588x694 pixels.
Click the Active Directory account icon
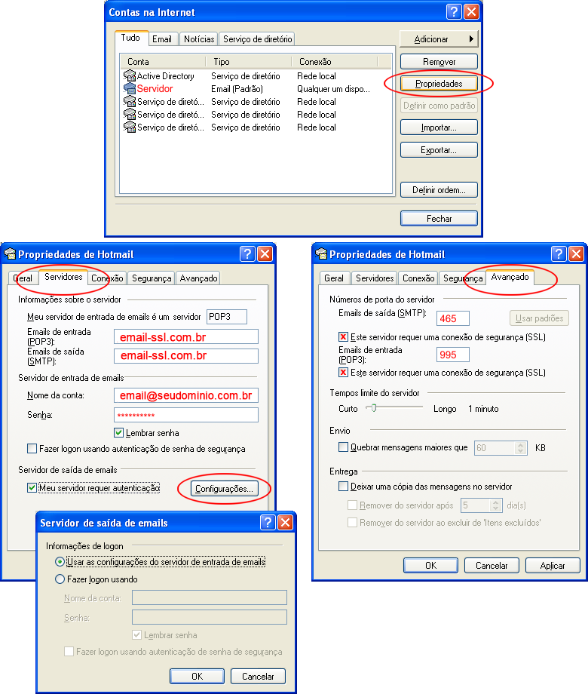pos(129,75)
